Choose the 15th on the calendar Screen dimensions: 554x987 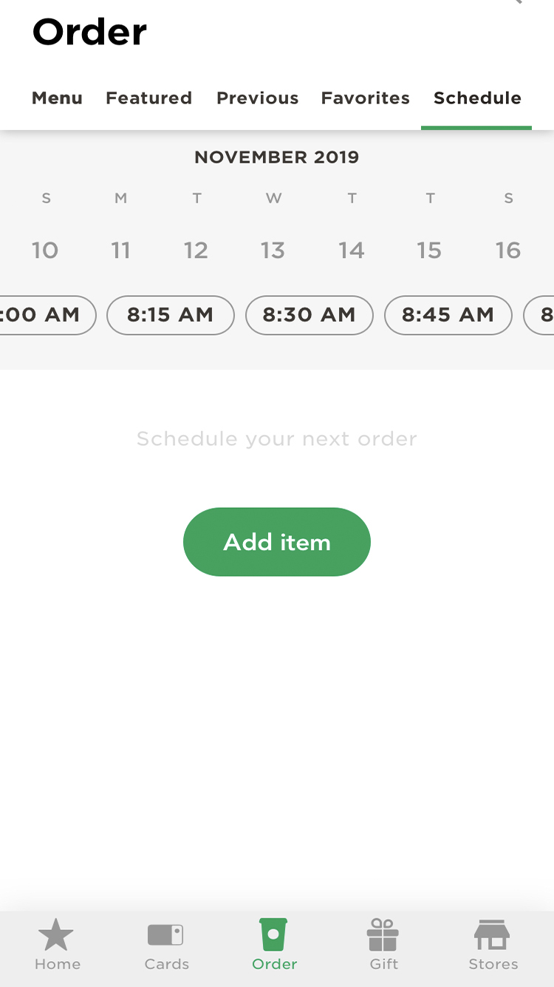pyautogui.click(x=429, y=251)
